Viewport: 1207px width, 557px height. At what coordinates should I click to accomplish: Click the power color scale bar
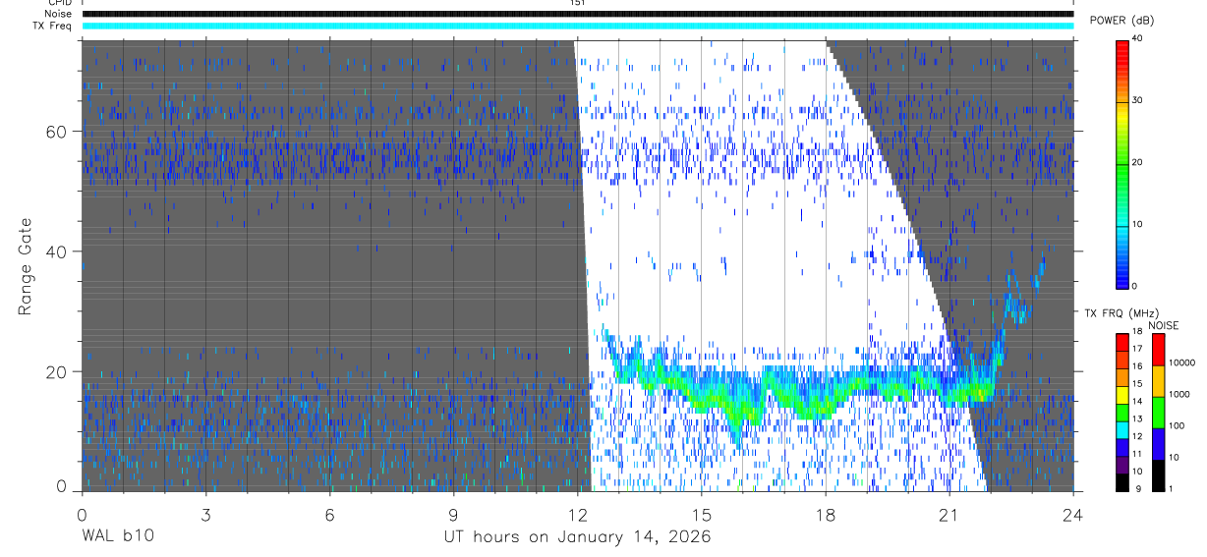[1122, 163]
